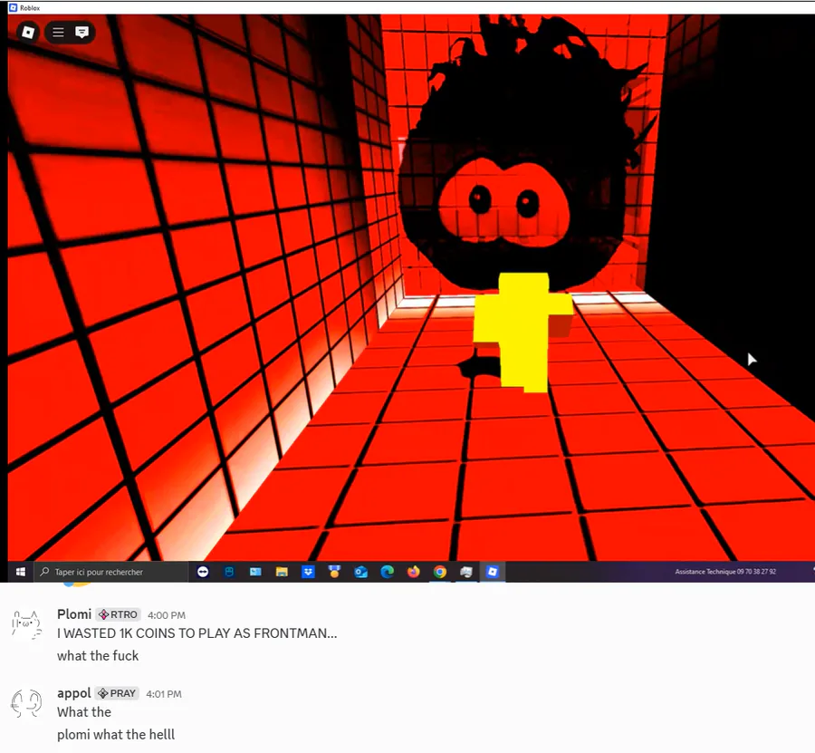Click the 4:00 PM message timestamp
The height and width of the screenshot is (753, 815).
(167, 615)
